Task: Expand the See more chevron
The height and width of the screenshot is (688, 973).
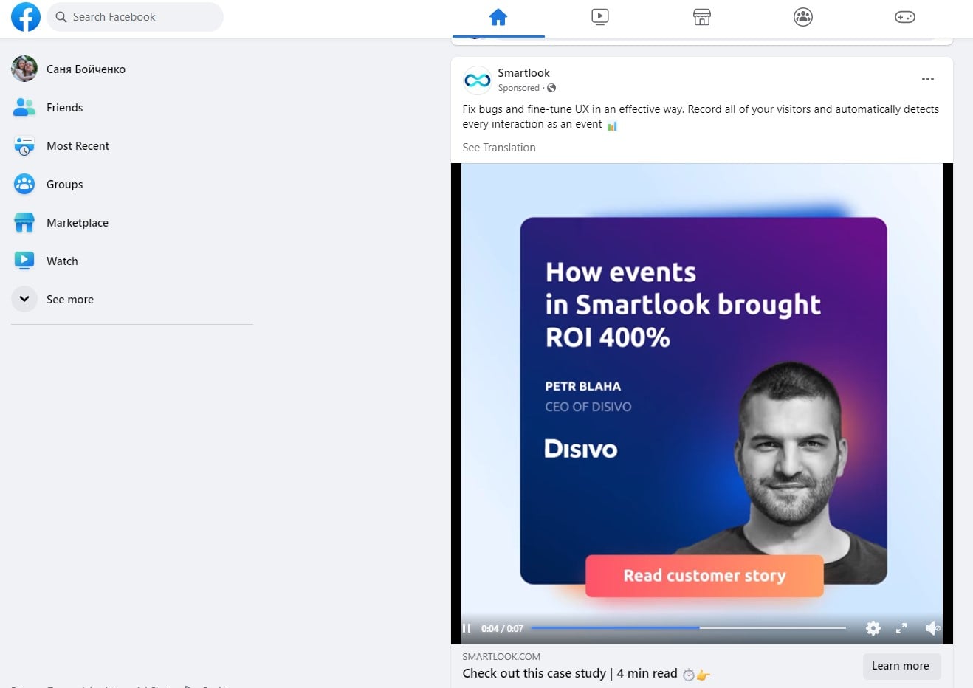Action: tap(24, 299)
